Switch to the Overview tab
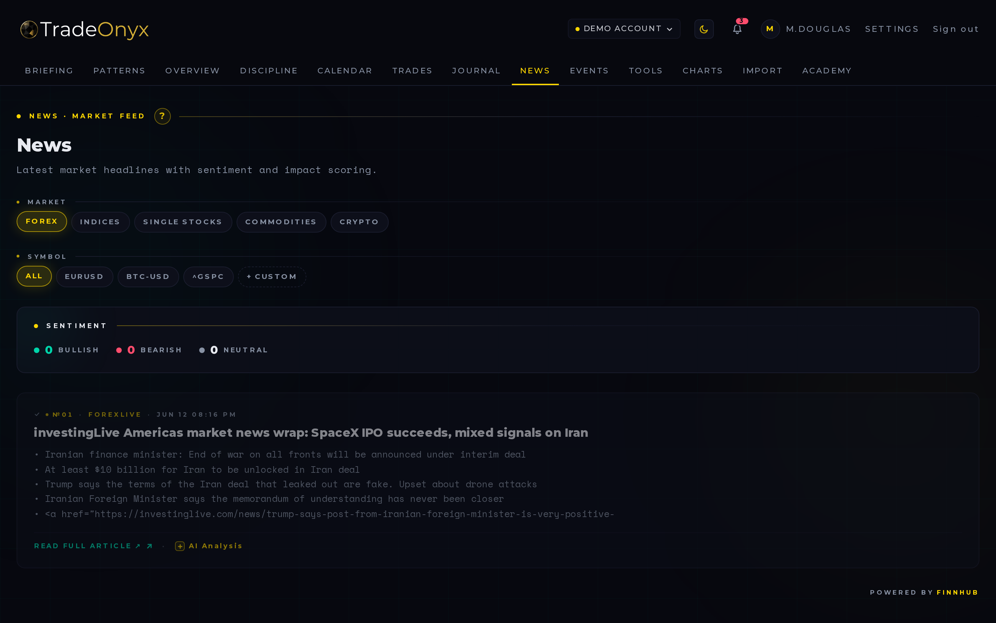This screenshot has width=996, height=623. click(x=193, y=71)
